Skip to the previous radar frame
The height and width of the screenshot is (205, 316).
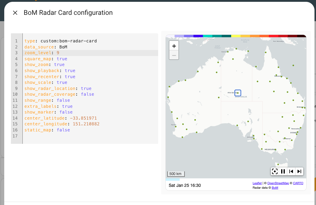(x=291, y=171)
